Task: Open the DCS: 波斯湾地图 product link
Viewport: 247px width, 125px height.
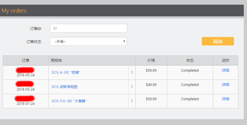Action: tap(64, 87)
